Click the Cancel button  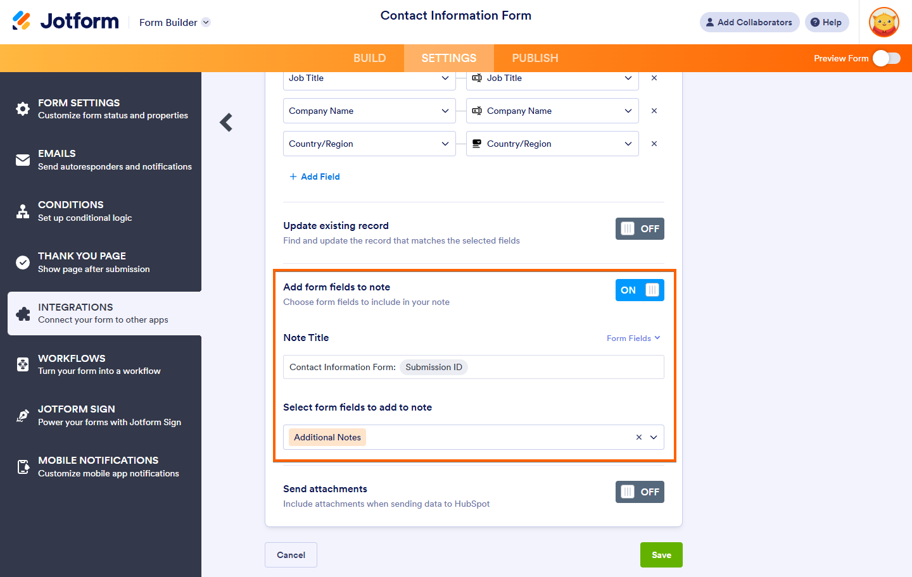(291, 555)
